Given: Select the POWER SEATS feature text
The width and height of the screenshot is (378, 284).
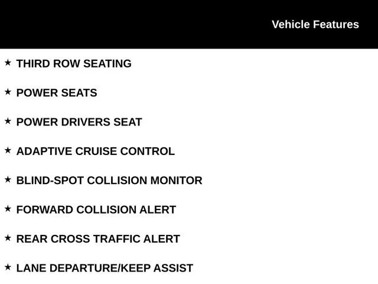Looking at the screenshot, I should [57, 93].
